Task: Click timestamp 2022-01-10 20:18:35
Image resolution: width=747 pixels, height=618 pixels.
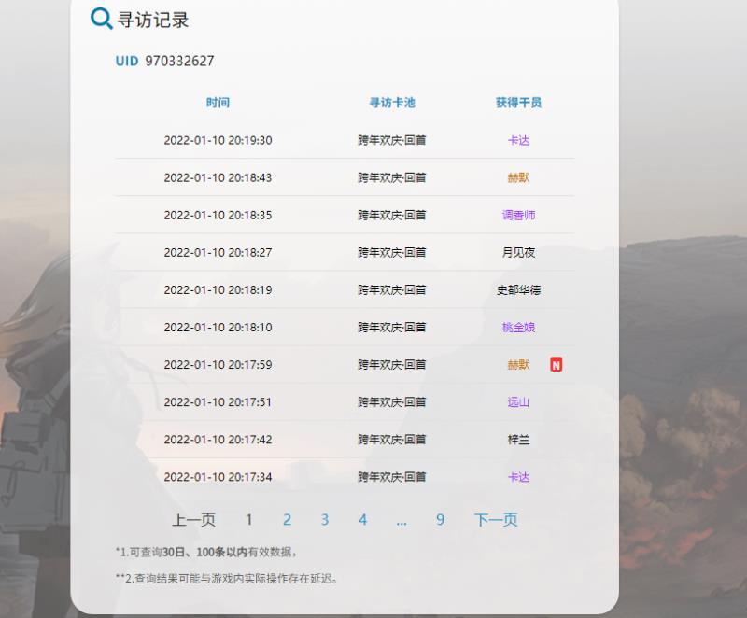Action: [x=218, y=216]
